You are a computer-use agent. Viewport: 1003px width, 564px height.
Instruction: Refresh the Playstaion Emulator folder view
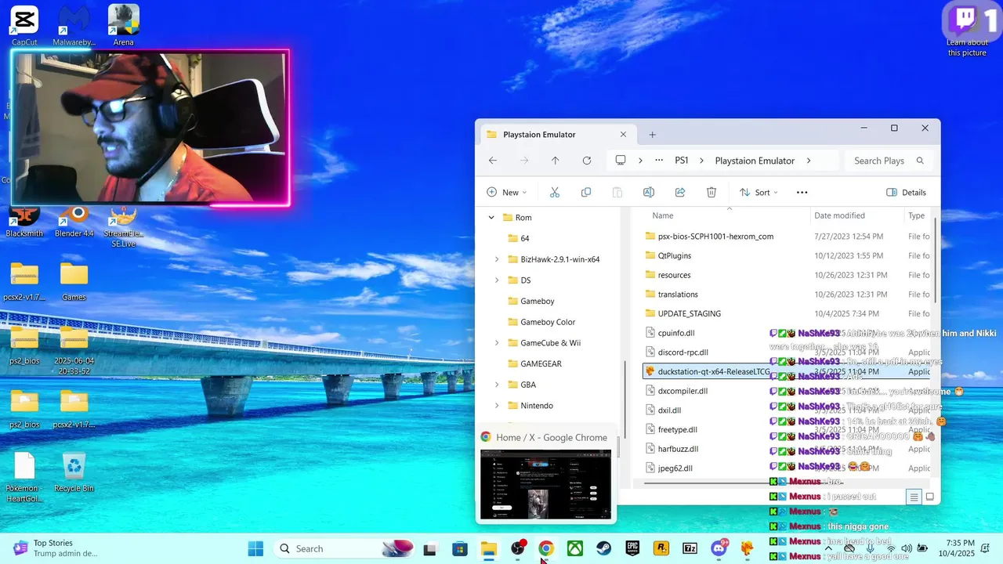(587, 161)
